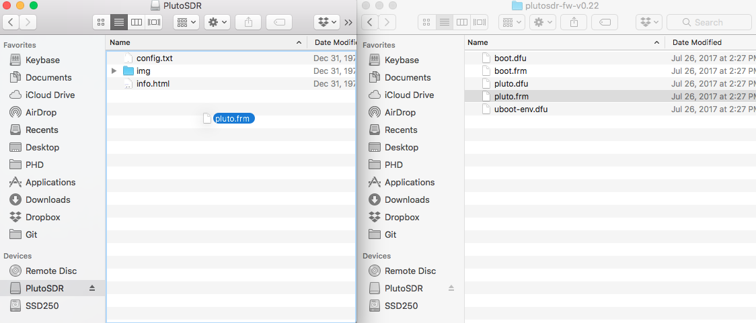Viewport: 756px width, 323px height.
Task: Select config.txt in PlutoSDR window
Action: [154, 58]
